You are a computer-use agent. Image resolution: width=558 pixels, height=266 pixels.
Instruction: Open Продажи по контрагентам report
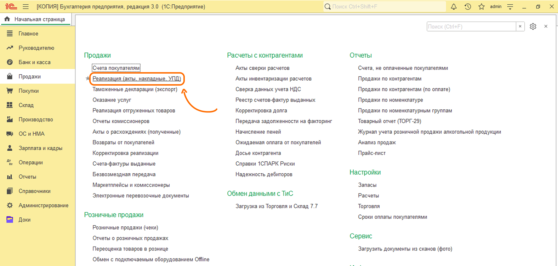tap(390, 79)
